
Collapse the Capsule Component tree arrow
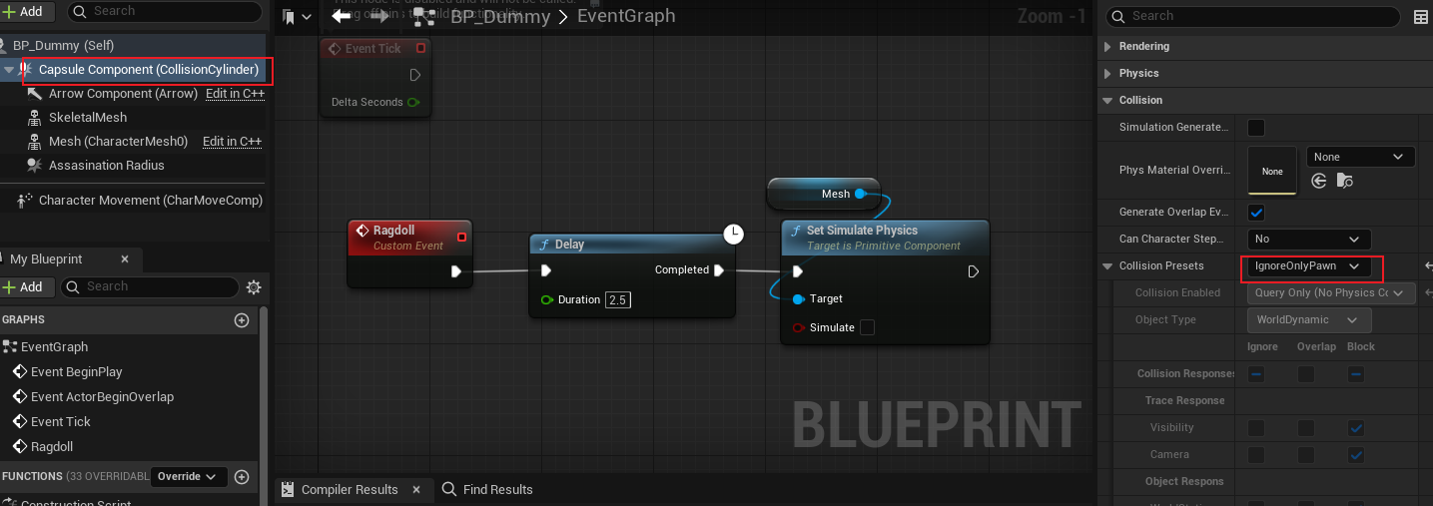click(x=9, y=70)
